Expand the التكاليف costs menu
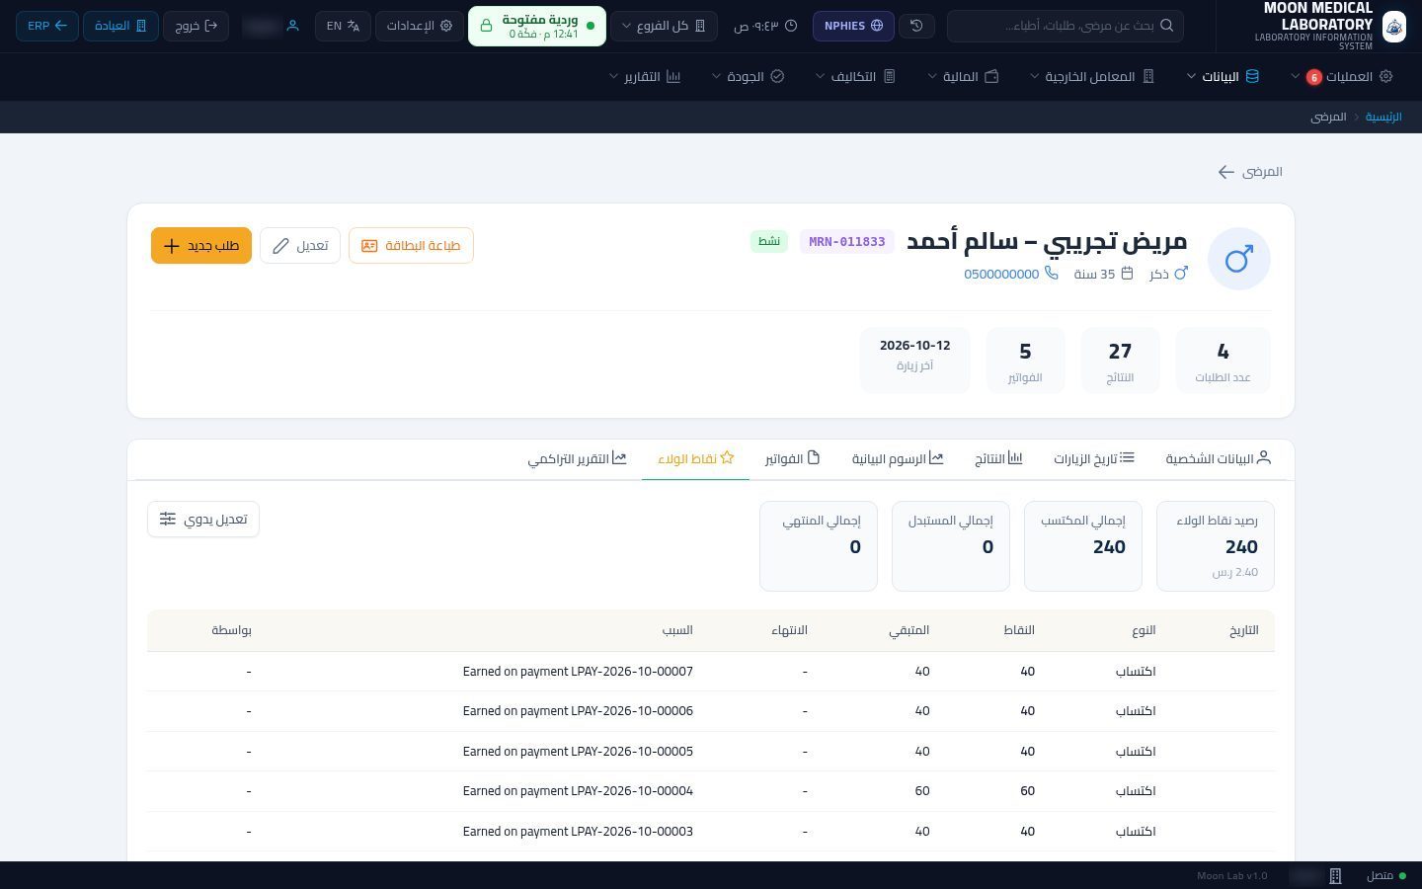 [855, 77]
